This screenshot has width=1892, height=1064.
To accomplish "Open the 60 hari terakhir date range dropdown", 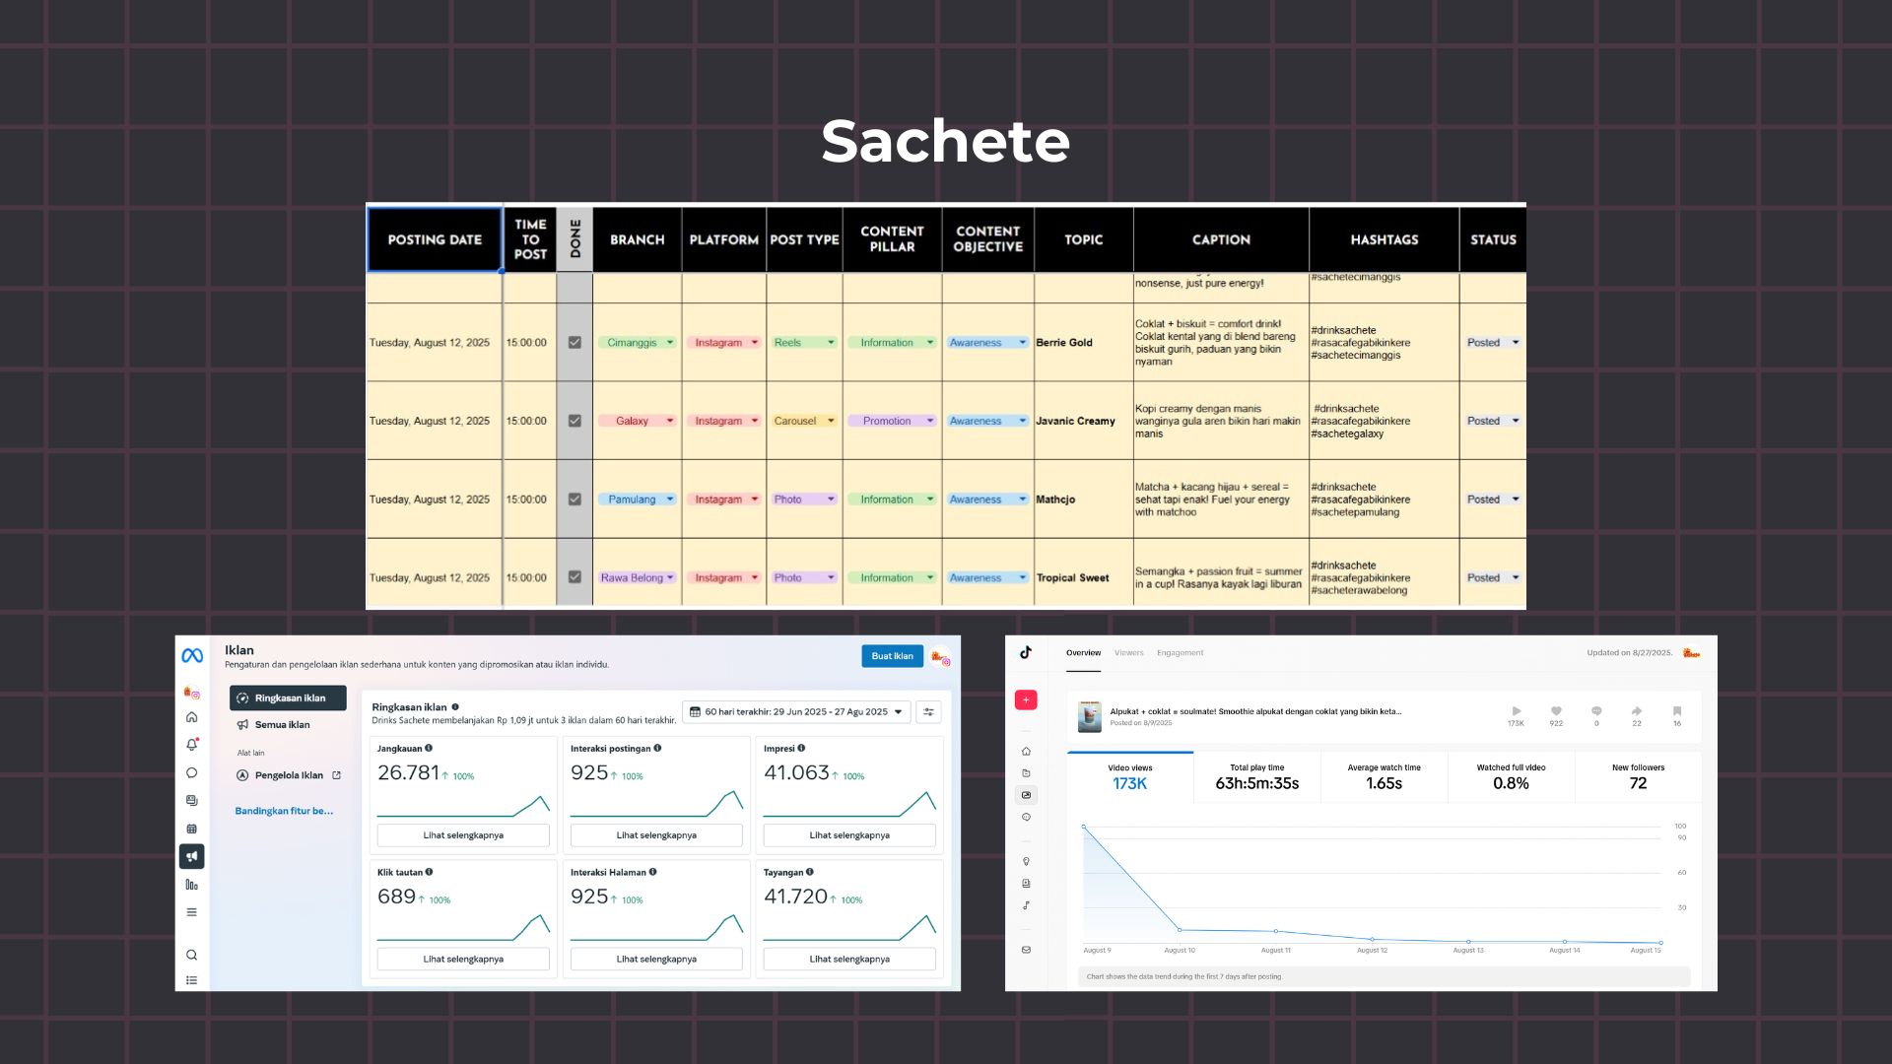I will click(x=796, y=711).
